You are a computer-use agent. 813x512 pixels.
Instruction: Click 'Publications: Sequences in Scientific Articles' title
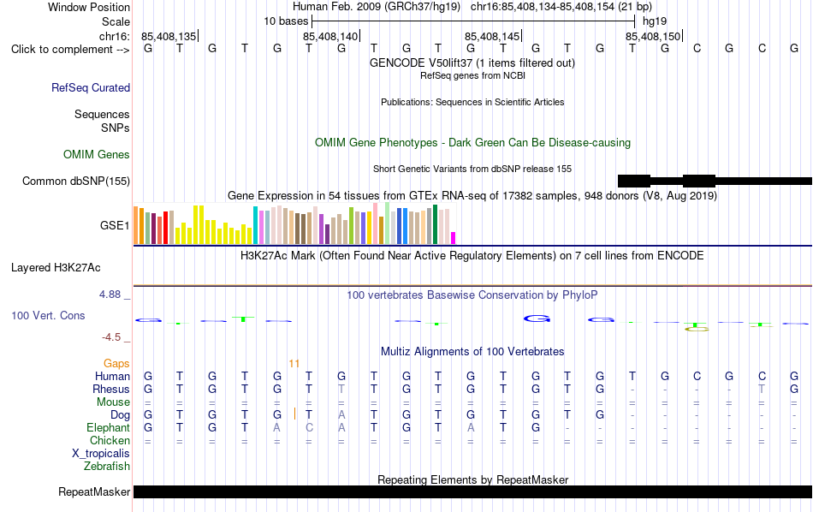pyautogui.click(x=472, y=102)
